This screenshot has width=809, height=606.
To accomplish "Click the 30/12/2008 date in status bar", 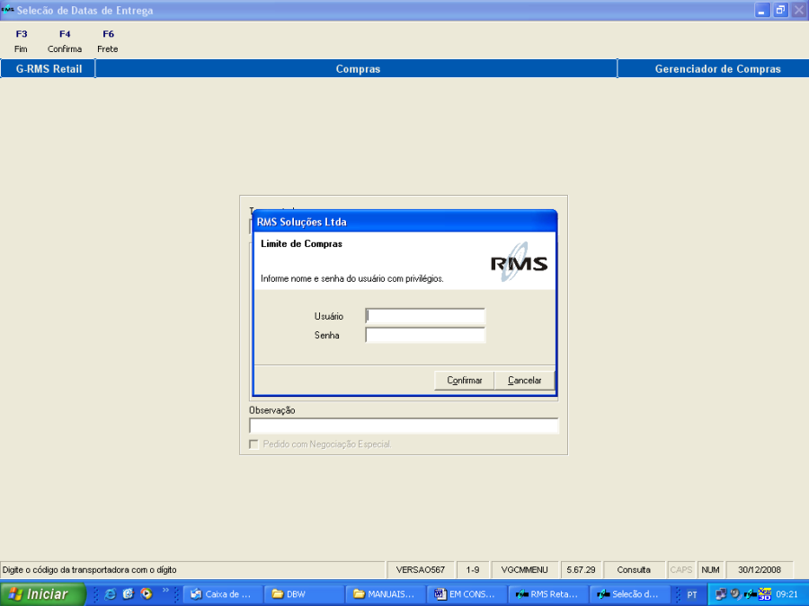I will (759, 570).
